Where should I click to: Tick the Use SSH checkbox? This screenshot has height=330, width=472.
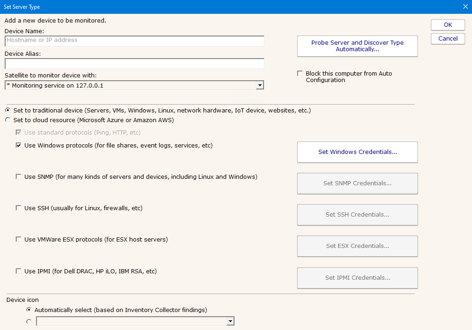click(x=18, y=208)
